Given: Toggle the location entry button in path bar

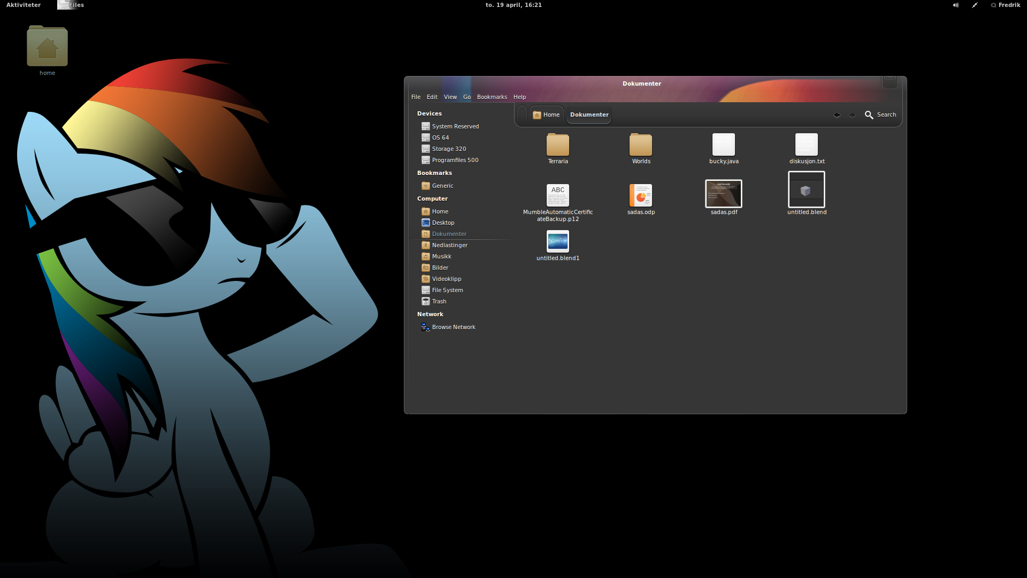Looking at the screenshot, I should (522, 115).
